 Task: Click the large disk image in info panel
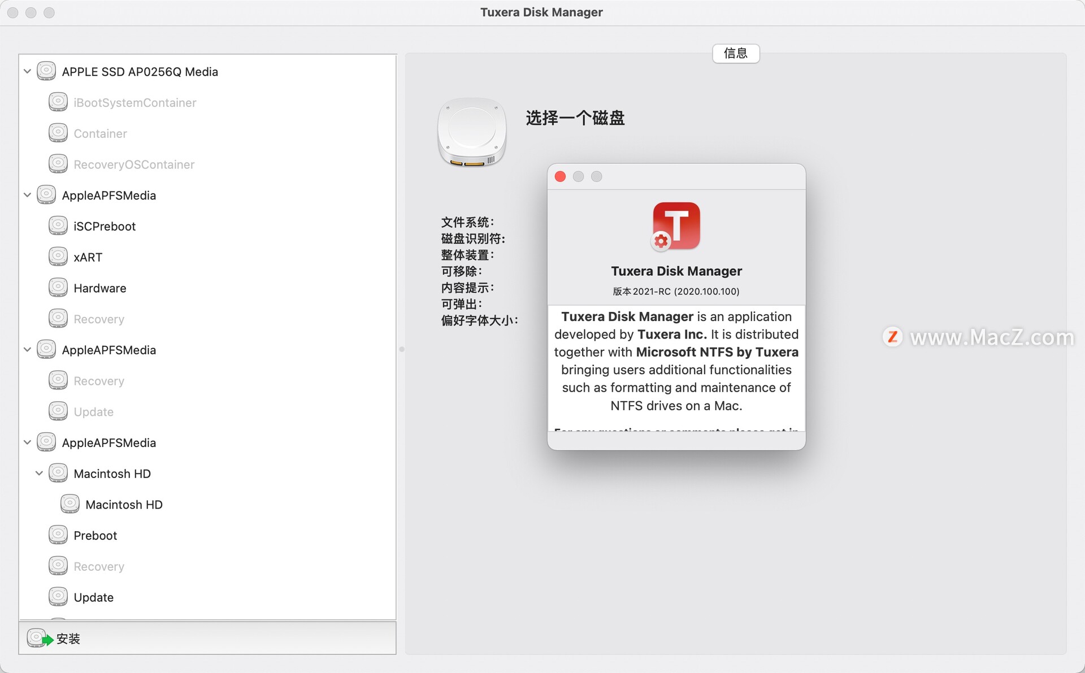(x=472, y=132)
